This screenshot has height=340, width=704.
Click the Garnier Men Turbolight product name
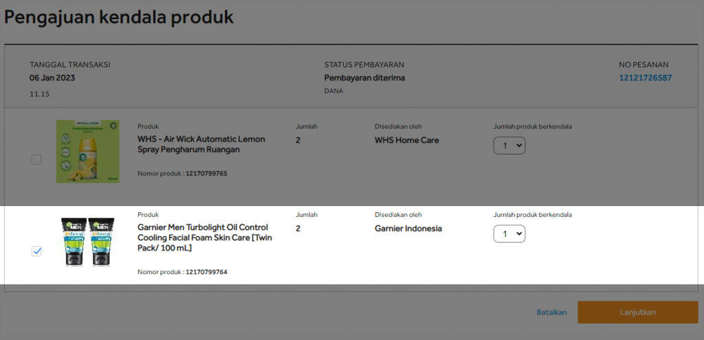tap(204, 237)
